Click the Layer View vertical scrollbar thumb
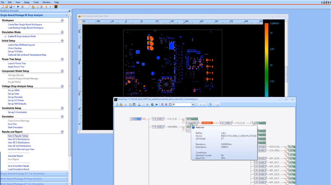331x185 pixels. coord(286,74)
